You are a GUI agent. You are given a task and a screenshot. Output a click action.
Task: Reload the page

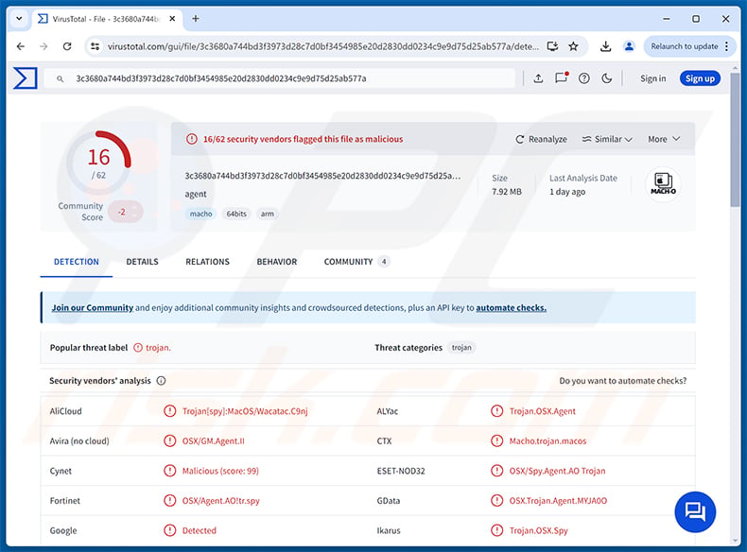[x=67, y=46]
